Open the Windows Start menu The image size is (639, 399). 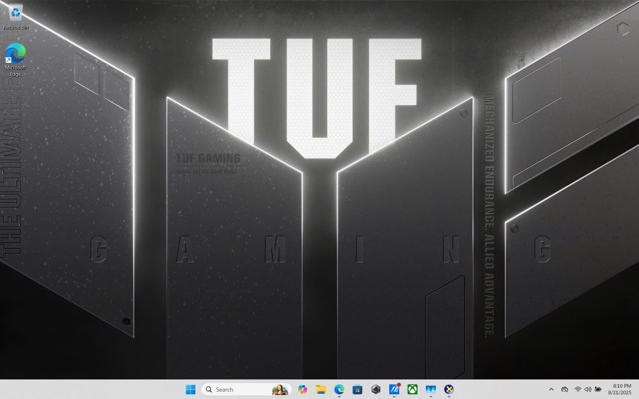[x=190, y=389]
